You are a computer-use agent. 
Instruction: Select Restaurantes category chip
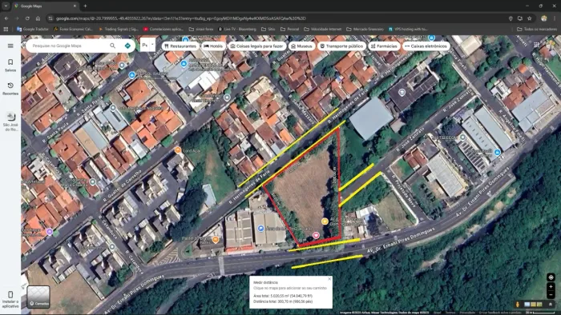point(180,46)
